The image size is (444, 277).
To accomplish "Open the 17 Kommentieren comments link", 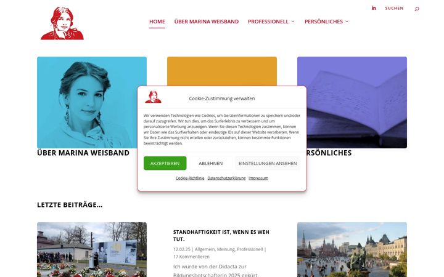I will pos(191,257).
